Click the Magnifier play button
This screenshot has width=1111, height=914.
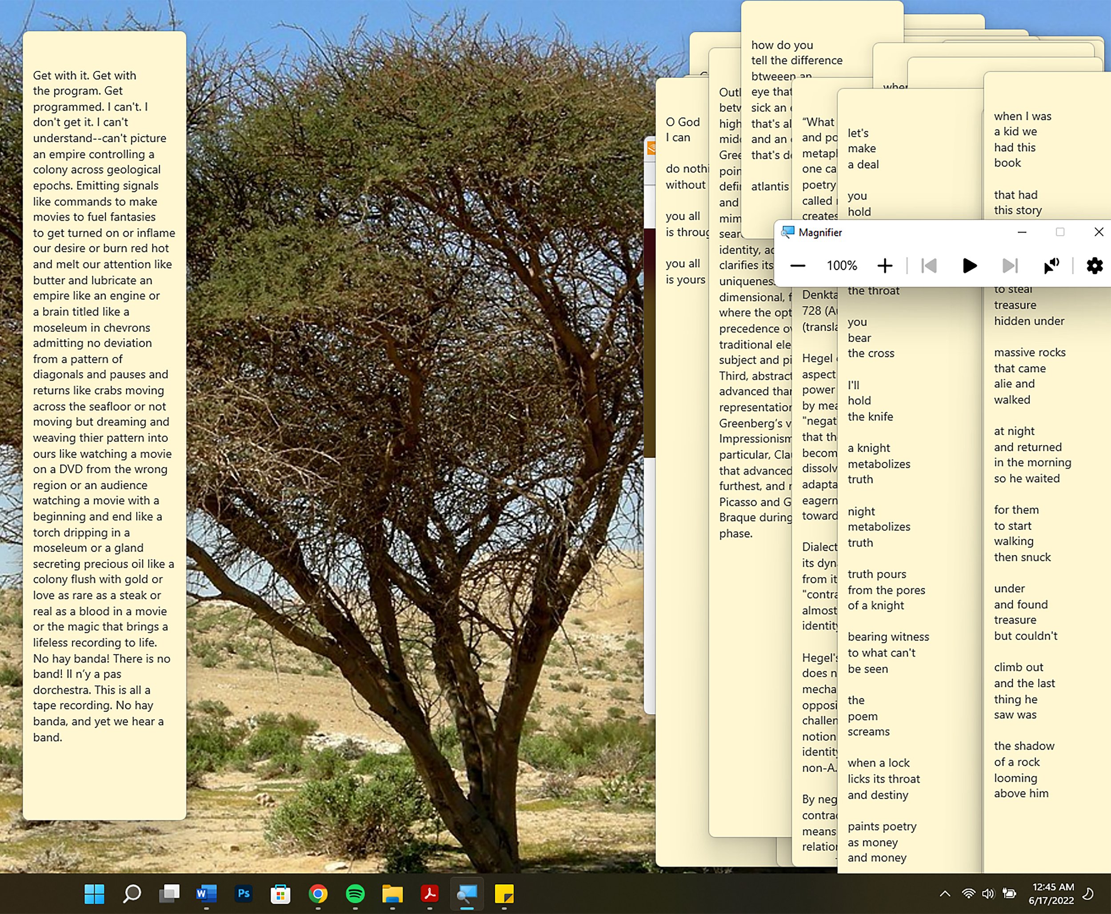(968, 267)
